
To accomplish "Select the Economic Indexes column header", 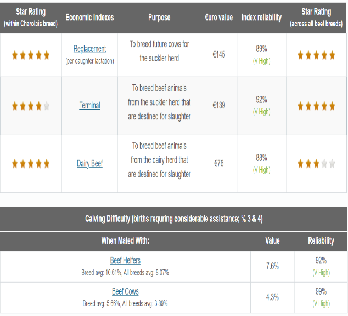I will (89, 18).
